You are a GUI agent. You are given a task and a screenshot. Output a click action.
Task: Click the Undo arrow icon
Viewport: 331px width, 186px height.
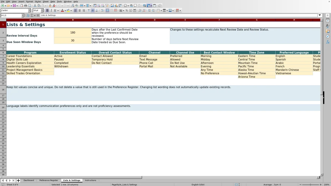pyautogui.click(x=59, y=6)
